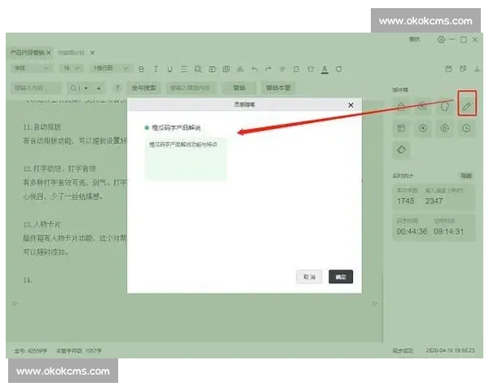
Task: Click the word count value 1745
Action: 405,201
